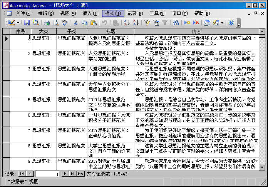Select the 序号 column header

(x=20, y=32)
